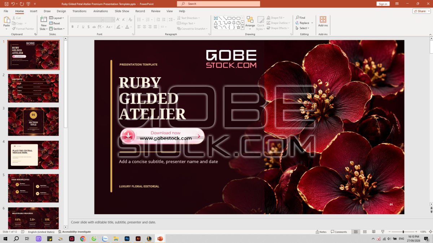The width and height of the screenshot is (433, 243).
Task: Open the Review tab
Action: tap(156, 11)
